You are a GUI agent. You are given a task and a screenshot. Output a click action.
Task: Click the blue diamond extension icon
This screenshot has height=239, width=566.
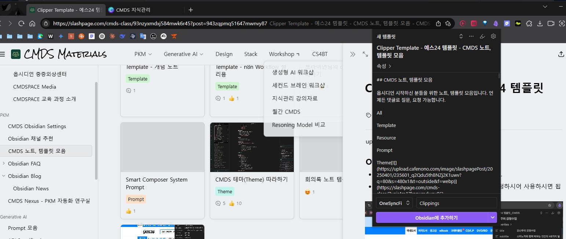[485, 23]
